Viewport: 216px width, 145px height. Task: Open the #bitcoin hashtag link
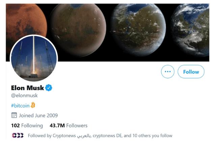tap(20, 105)
